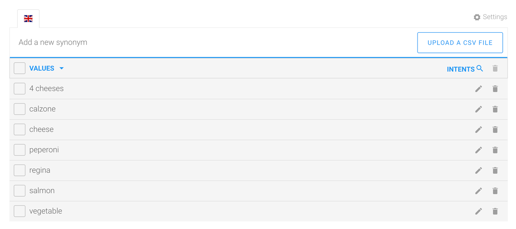This screenshot has width=516, height=229.
Task: Expand the VALUES sort dropdown arrow
Action: click(x=61, y=68)
